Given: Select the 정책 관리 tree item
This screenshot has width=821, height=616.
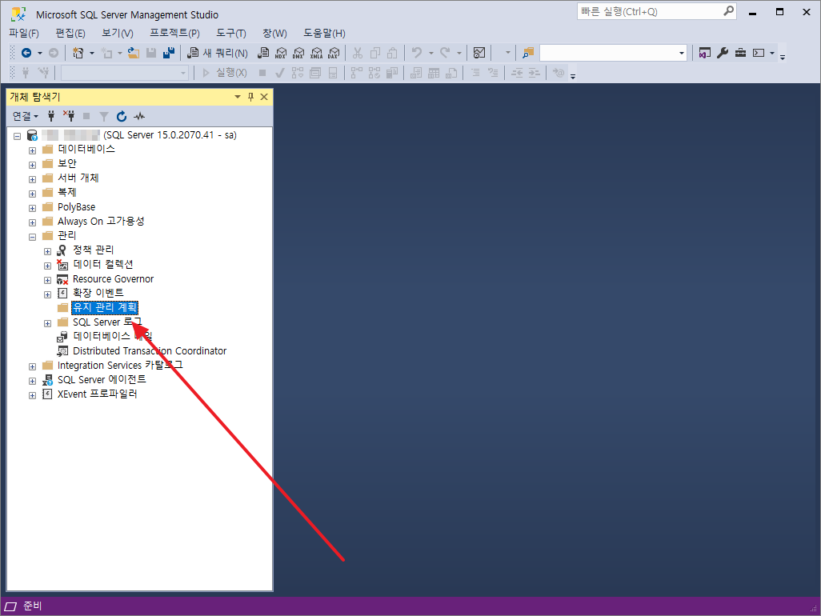Looking at the screenshot, I should coord(93,250).
